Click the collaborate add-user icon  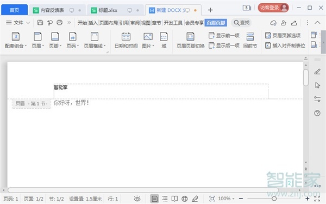(x=284, y=23)
